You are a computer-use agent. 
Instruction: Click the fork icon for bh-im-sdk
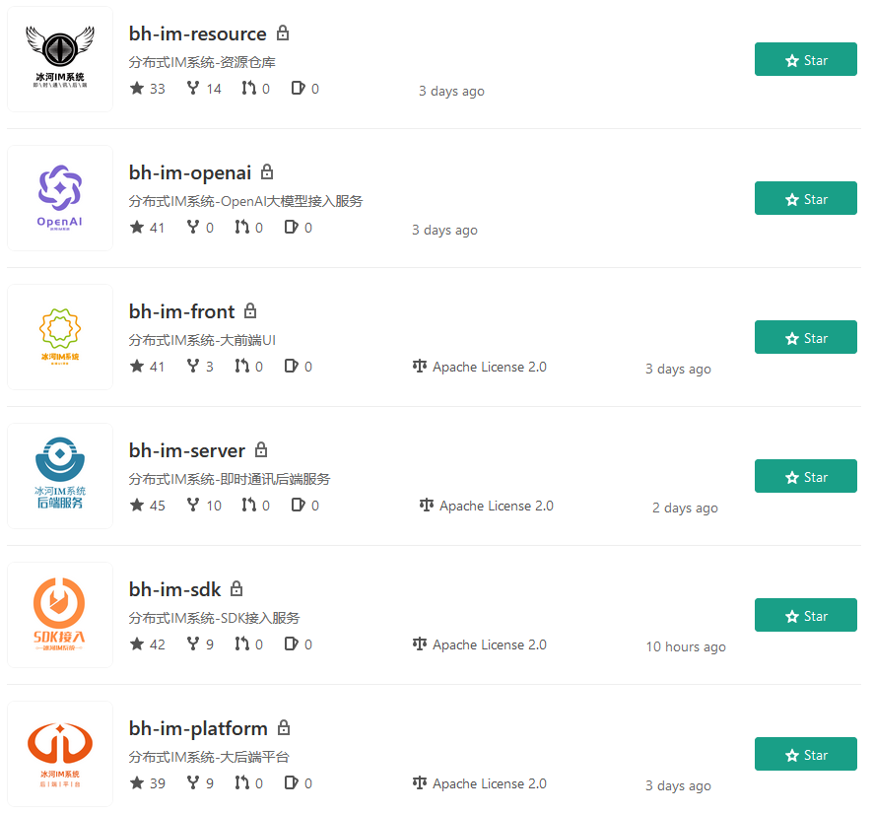point(193,644)
